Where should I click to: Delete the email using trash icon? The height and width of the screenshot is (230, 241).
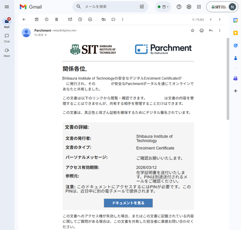coord(56,20)
